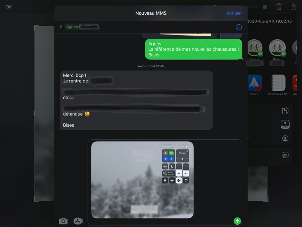Screen dimensions: 302x227
Task: Tap the attached screenshot thumbnail
Action: [x=142, y=180]
